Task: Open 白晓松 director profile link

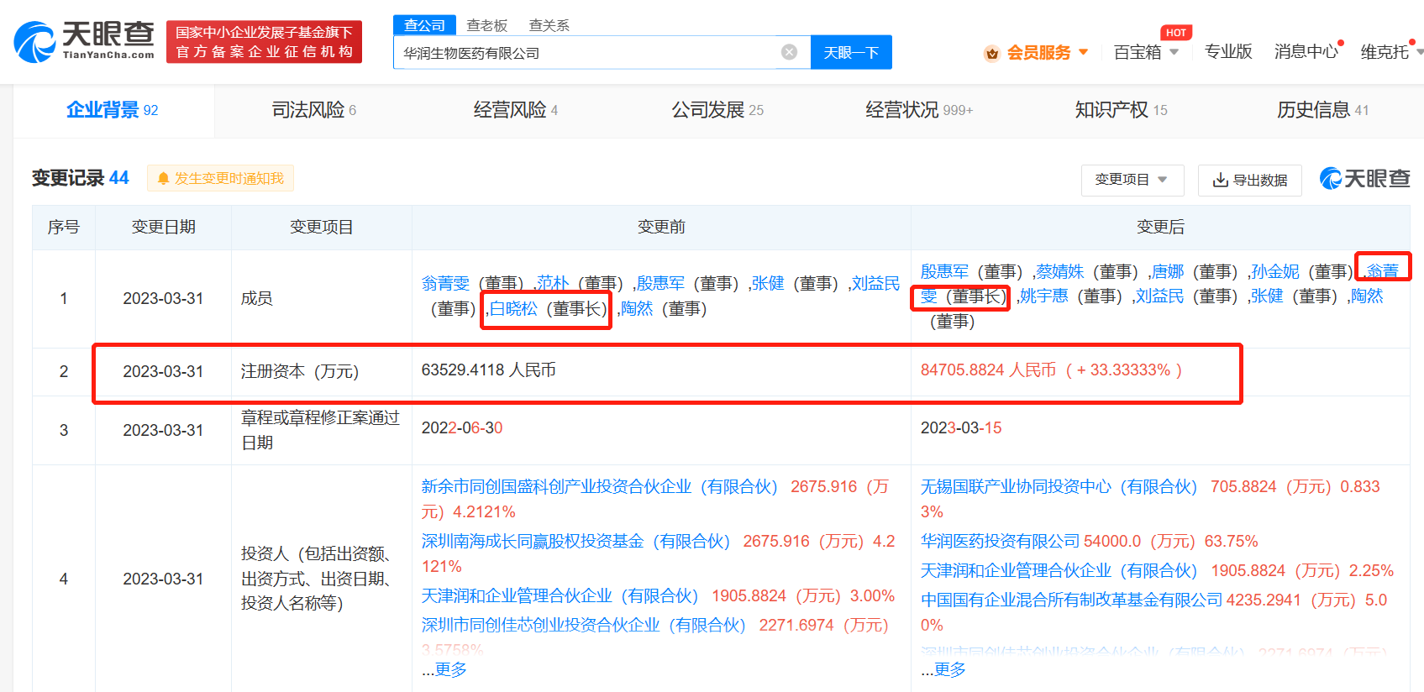Action: (x=513, y=309)
